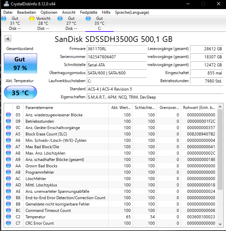
Task: Click the Standard field ACS-4 Revision 5
Action: pos(155,89)
